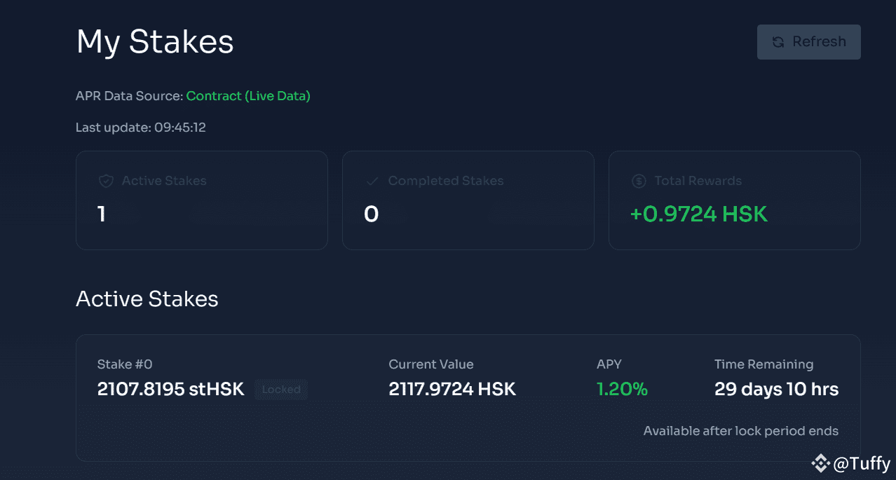This screenshot has width=896, height=480.
Task: Click the stHSK staked amount 2107.8195
Action: point(170,389)
